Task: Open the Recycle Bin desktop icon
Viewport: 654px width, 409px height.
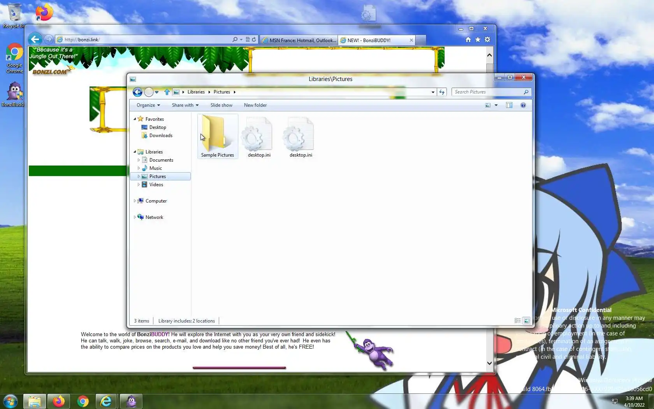Action: click(14, 16)
